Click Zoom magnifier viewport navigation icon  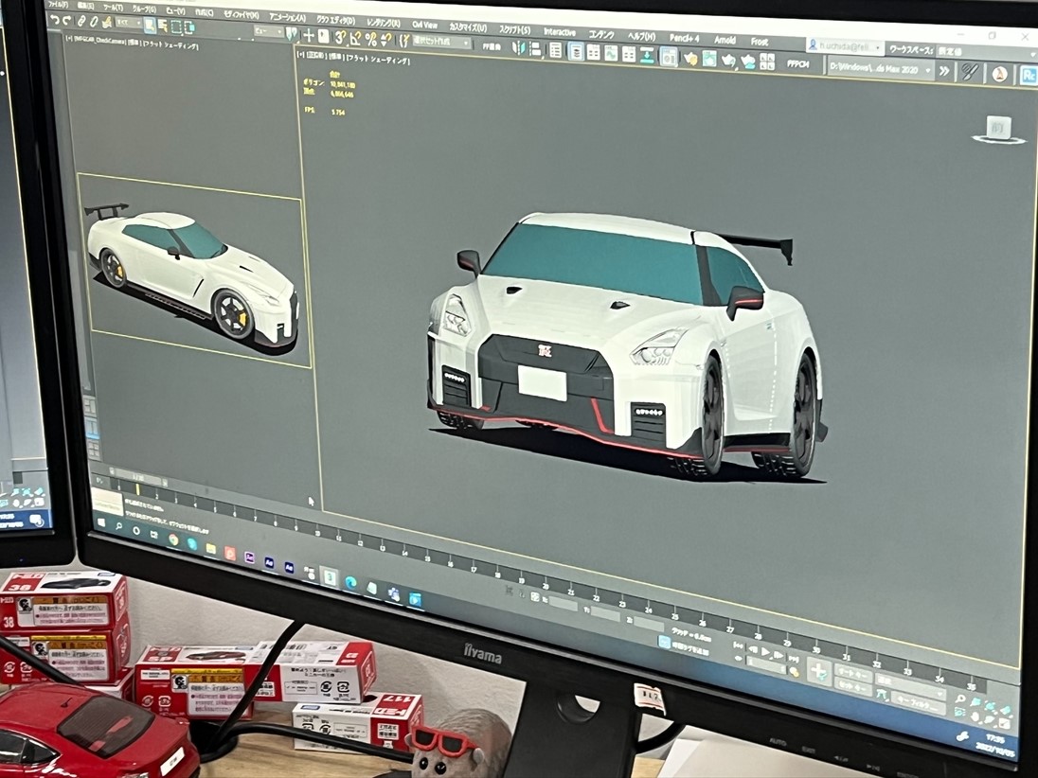(960, 698)
